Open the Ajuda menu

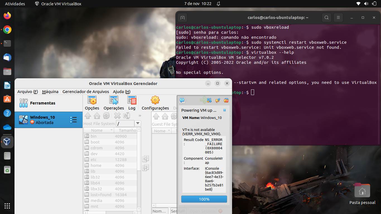pyautogui.click(x=122, y=92)
